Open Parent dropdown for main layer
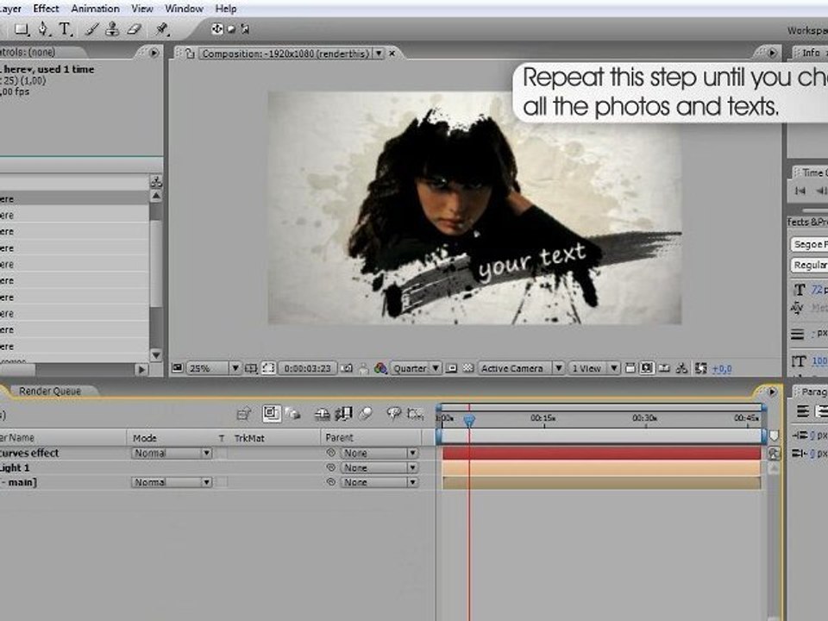Viewport: 828px width, 621px height. pos(379,482)
